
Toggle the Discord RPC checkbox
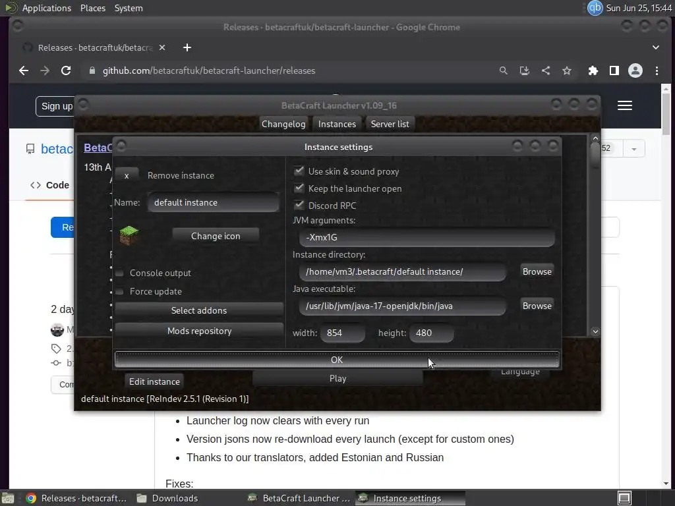click(x=299, y=206)
